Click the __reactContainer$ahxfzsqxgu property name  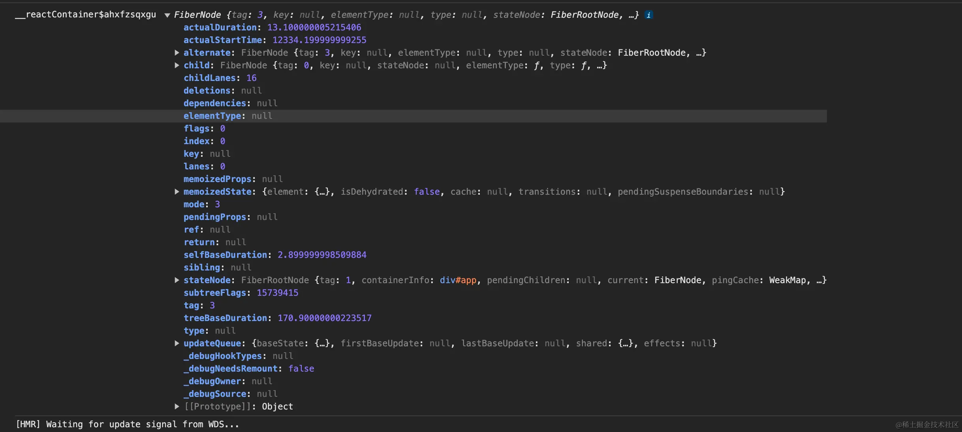[86, 15]
